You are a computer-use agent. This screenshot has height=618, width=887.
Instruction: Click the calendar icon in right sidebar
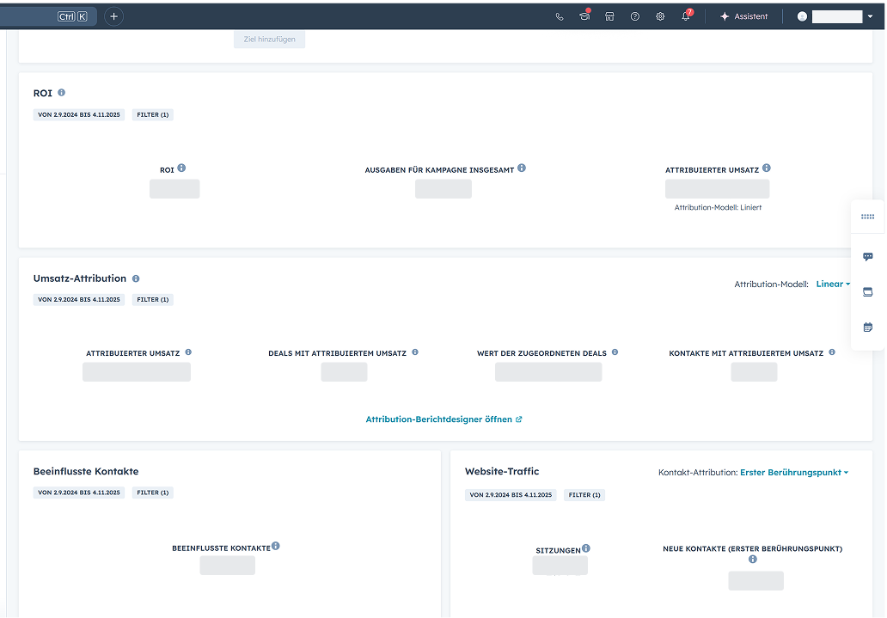pyautogui.click(x=867, y=327)
